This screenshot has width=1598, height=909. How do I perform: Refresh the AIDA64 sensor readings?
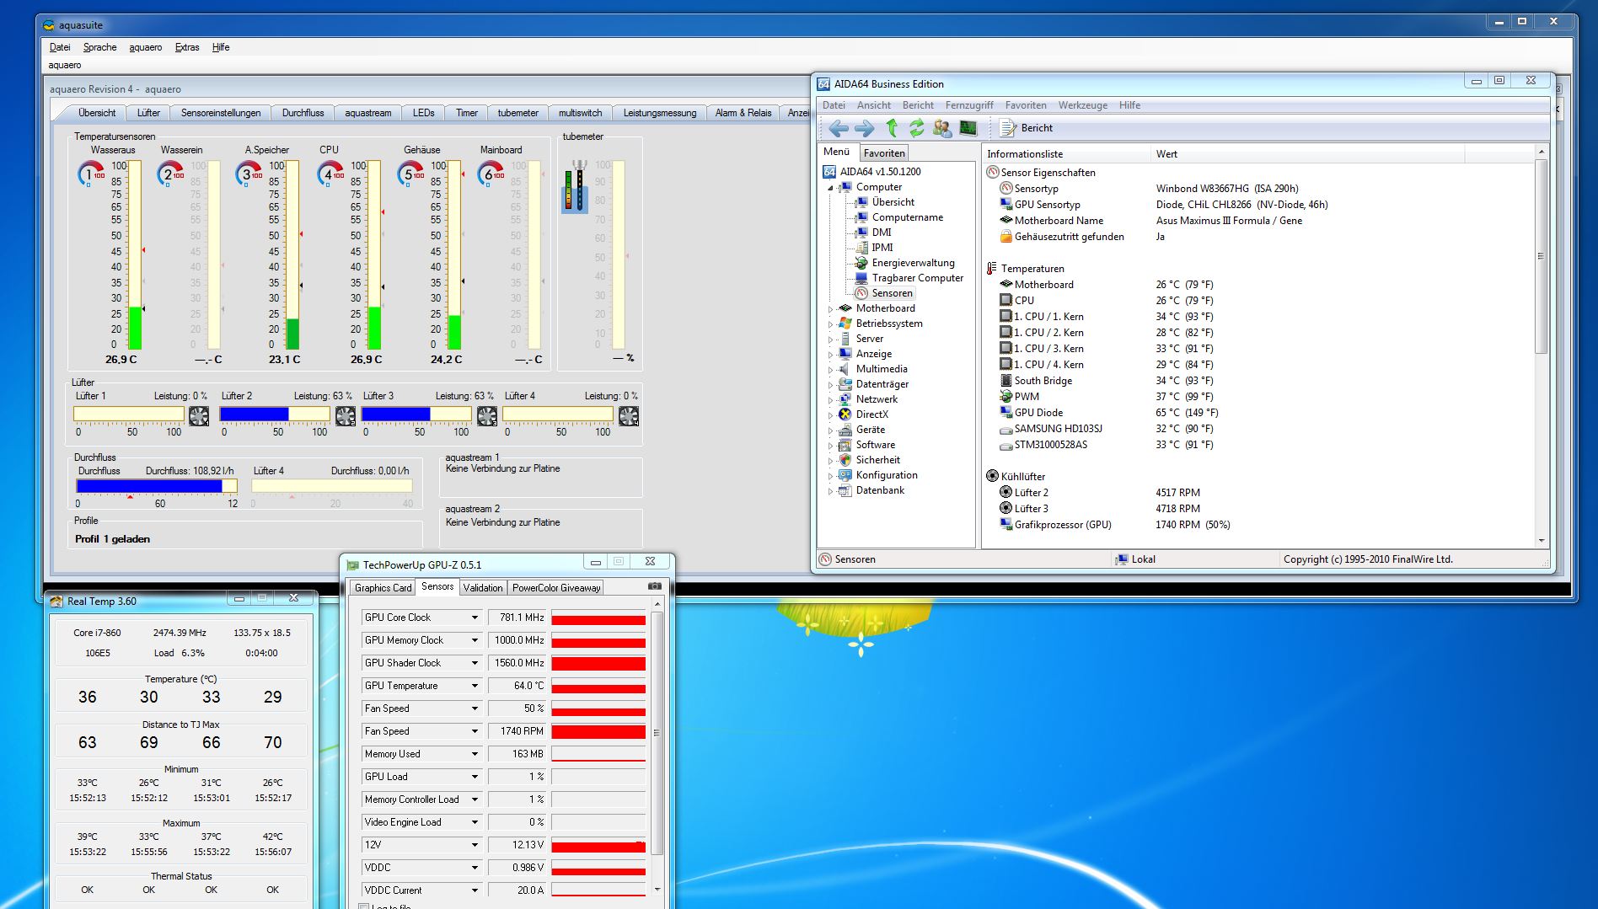click(x=916, y=128)
